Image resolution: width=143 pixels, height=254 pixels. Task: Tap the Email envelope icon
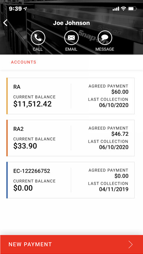coord(71,38)
